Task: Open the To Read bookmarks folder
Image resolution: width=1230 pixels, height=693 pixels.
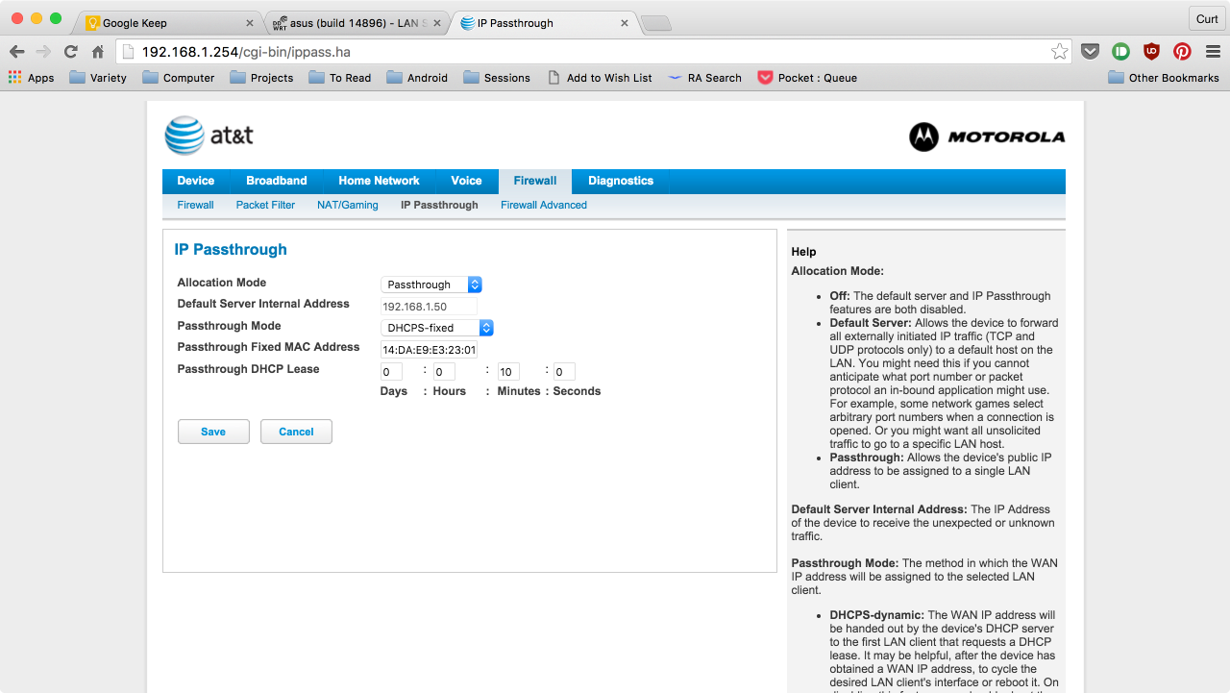Action: tap(340, 78)
